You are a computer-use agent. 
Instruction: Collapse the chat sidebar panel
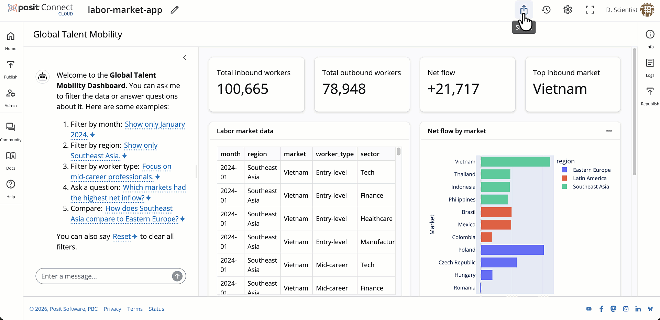pos(185,57)
